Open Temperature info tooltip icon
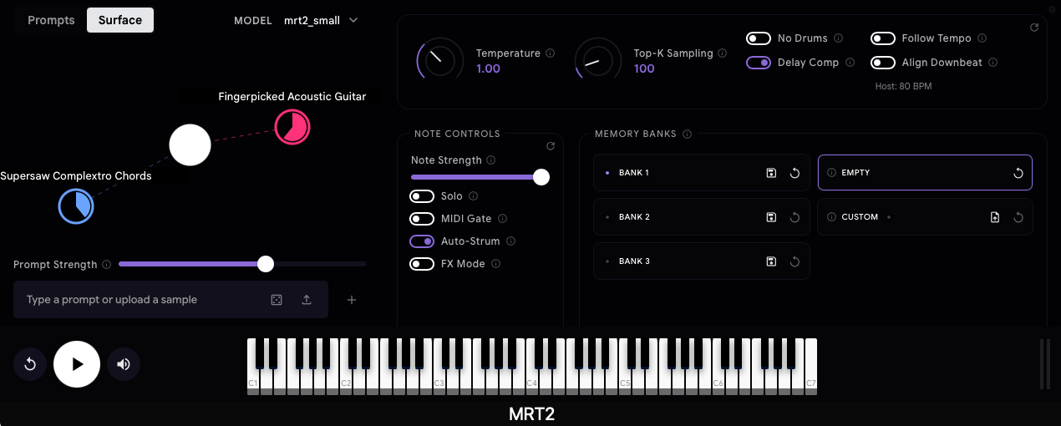The image size is (1061, 426). (x=550, y=53)
